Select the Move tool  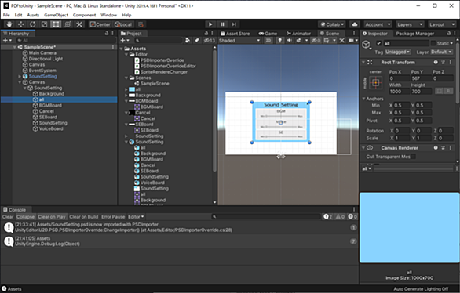(21, 24)
